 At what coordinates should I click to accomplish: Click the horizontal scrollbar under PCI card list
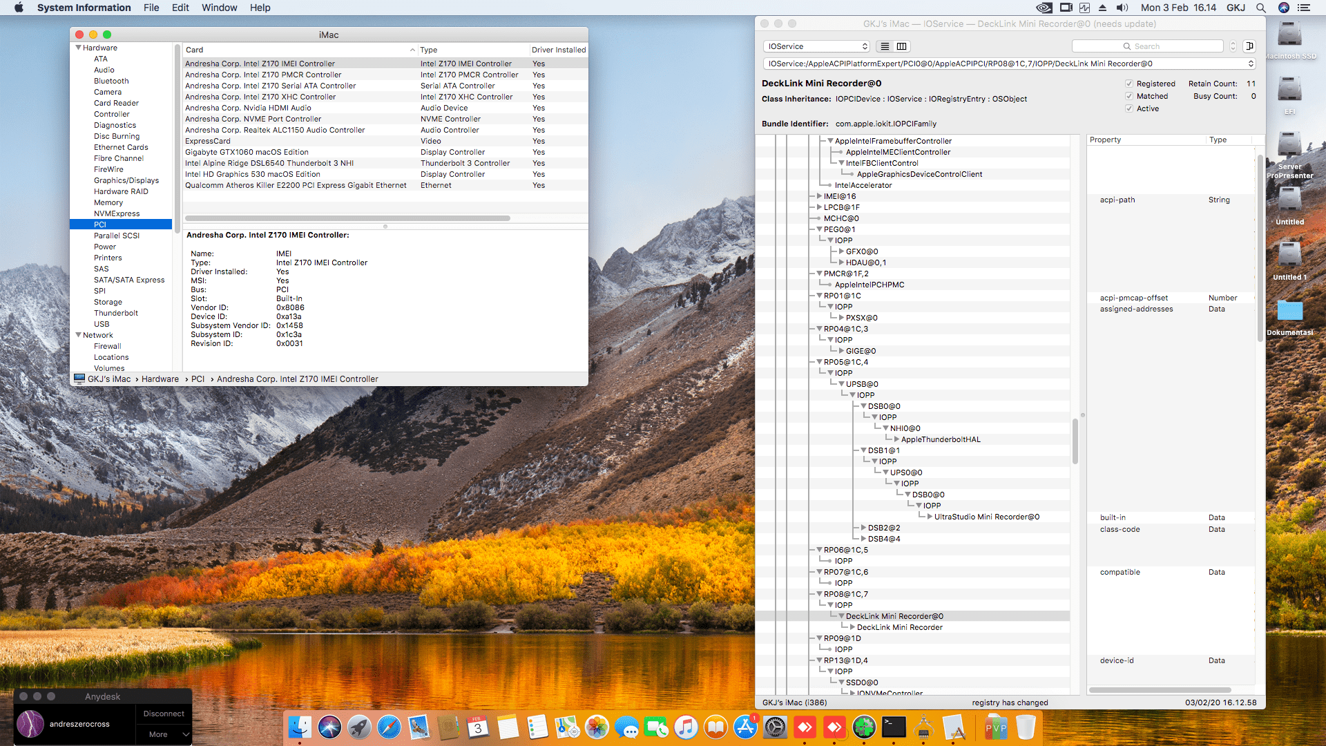tap(347, 218)
